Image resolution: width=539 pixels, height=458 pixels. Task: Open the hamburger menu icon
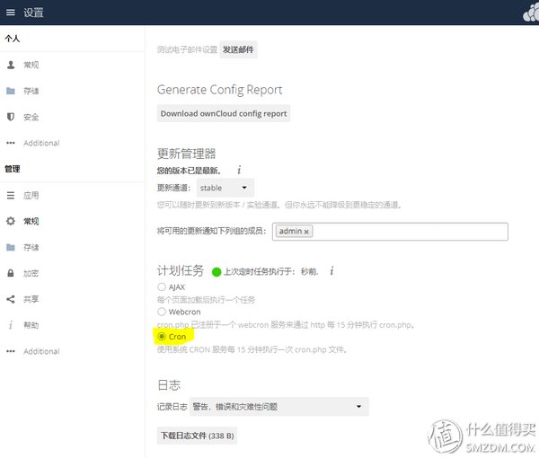tap(11, 13)
